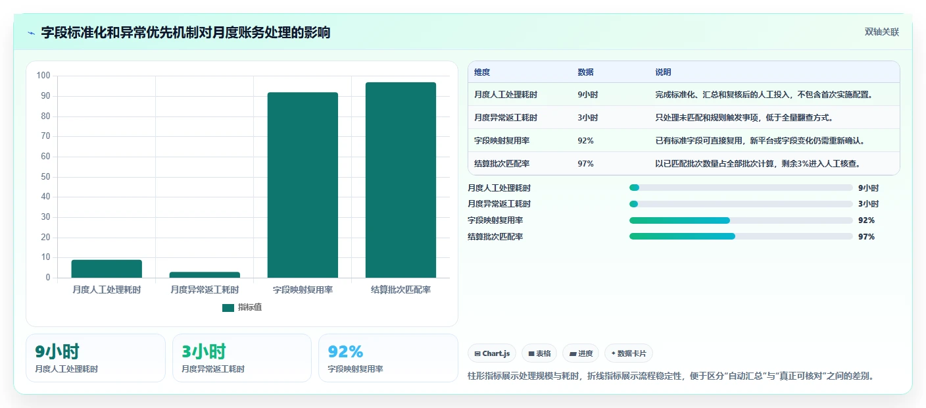
Task: Click the 月度人工处理耗时 x-axis label
Action: click(x=107, y=290)
